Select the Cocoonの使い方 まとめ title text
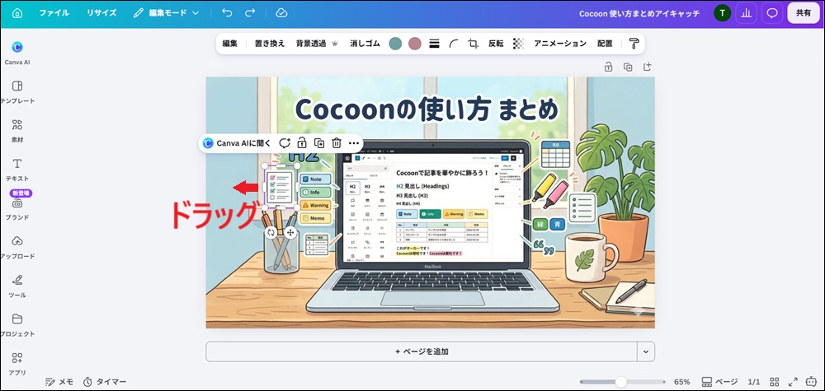The height and width of the screenshot is (391, 825). (x=427, y=109)
